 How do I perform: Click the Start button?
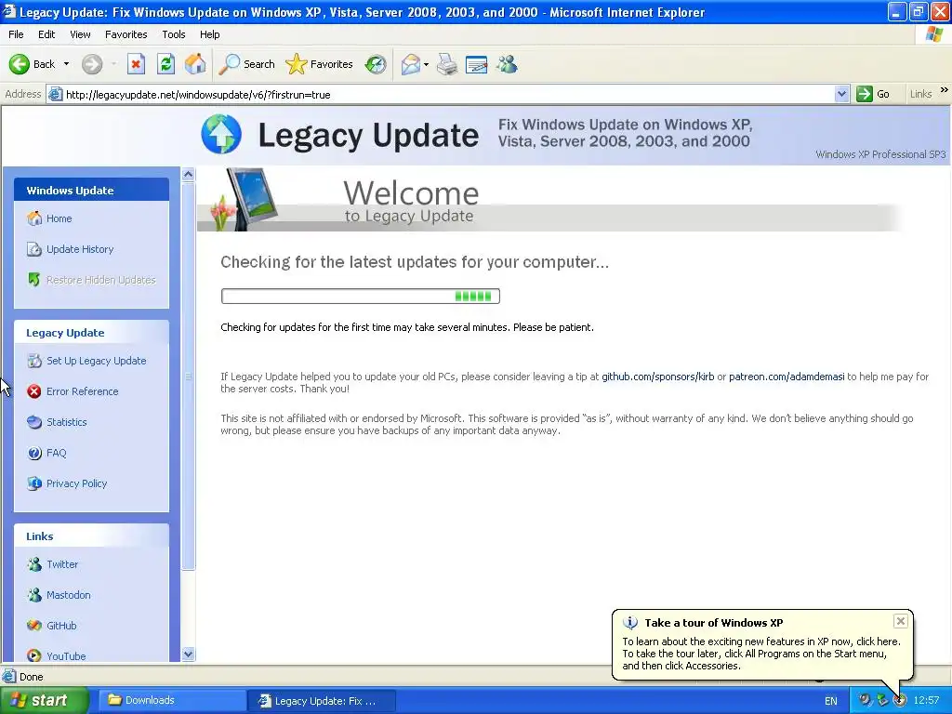point(43,701)
